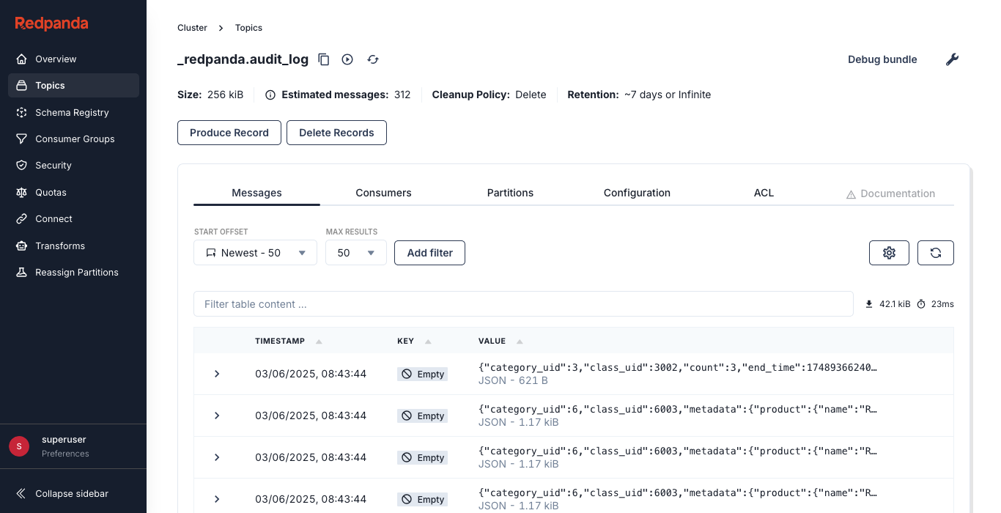Open the Start Offset dropdown

[x=255, y=252]
